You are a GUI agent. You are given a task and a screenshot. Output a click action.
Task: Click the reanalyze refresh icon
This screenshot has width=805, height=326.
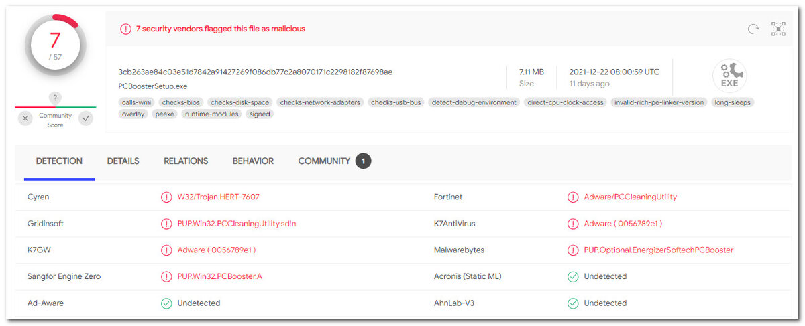coord(754,29)
